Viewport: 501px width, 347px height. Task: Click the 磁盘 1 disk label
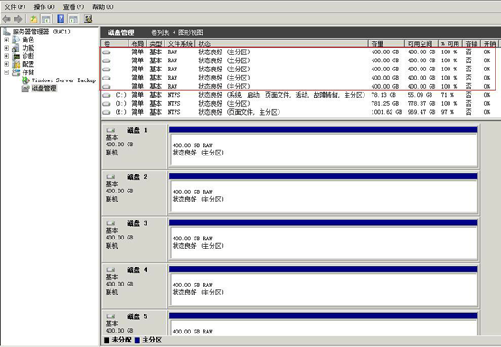click(137, 130)
